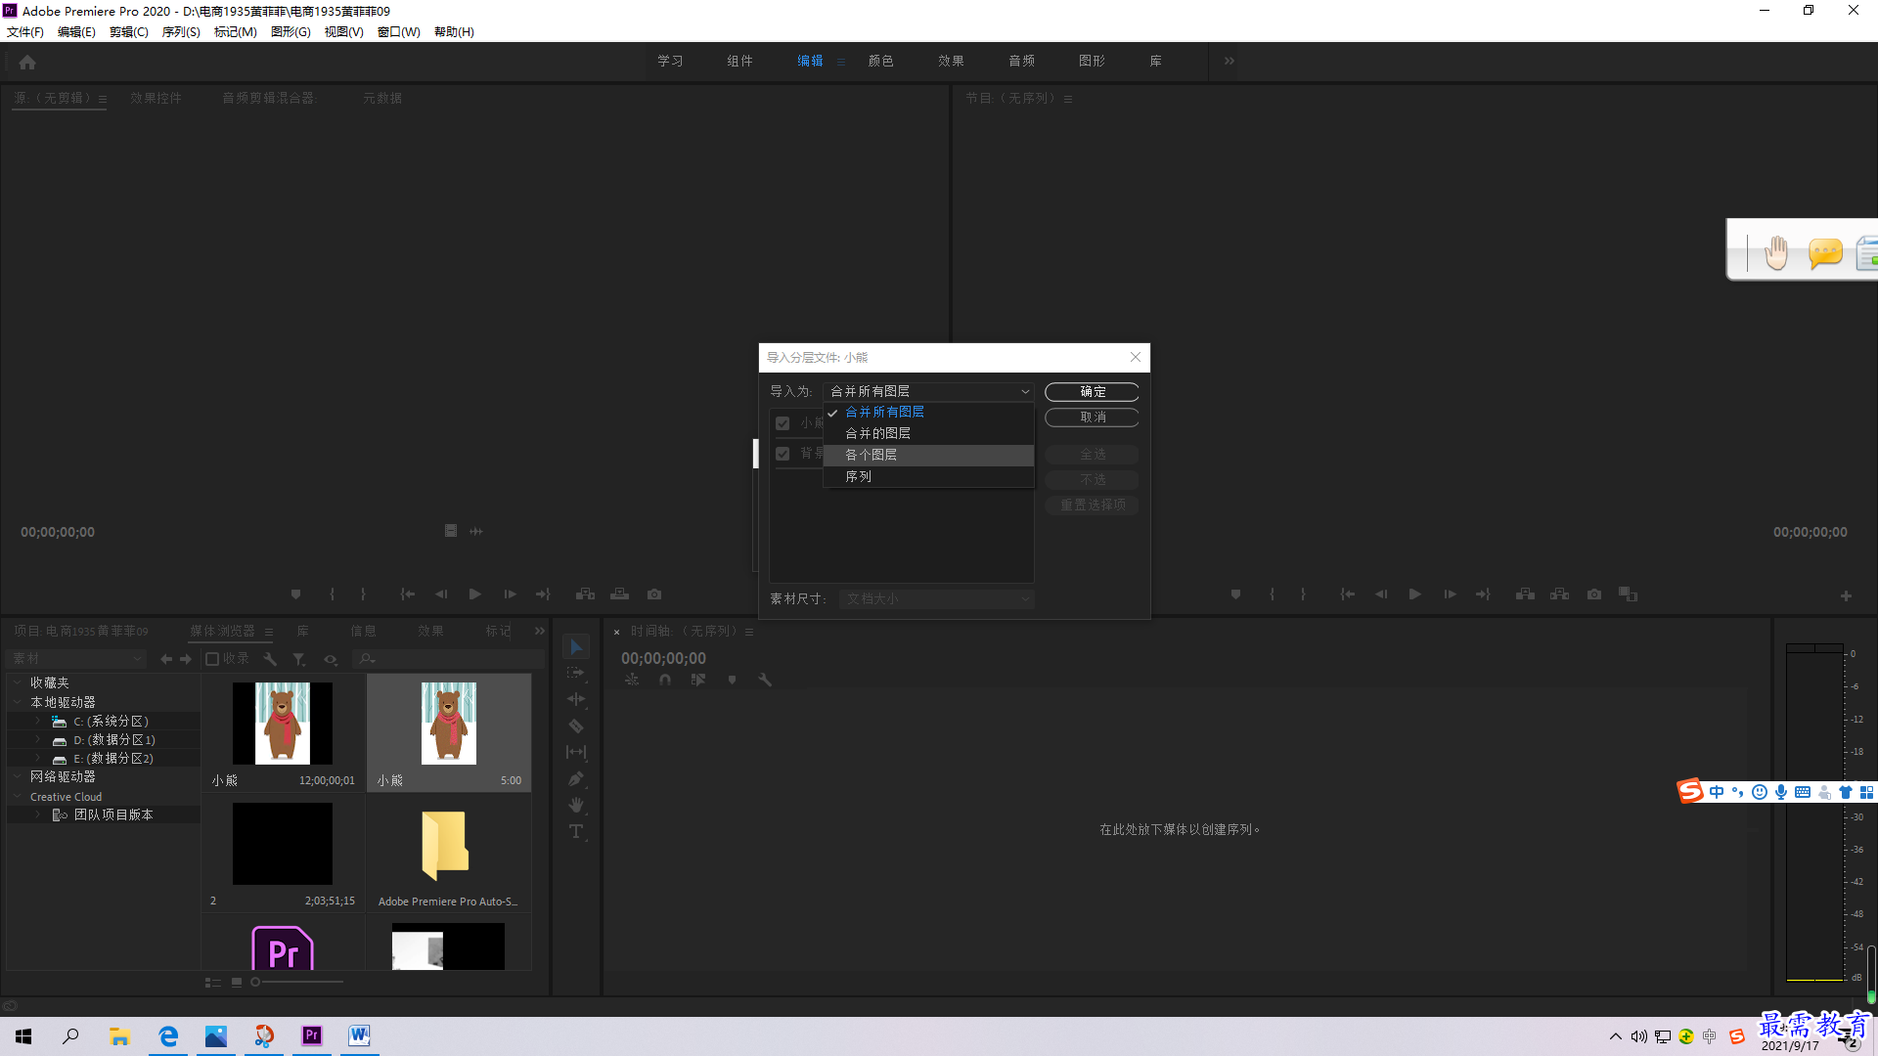Image resolution: width=1878 pixels, height=1056 pixels.
Task: Click the 确定 button
Action: click(x=1093, y=391)
